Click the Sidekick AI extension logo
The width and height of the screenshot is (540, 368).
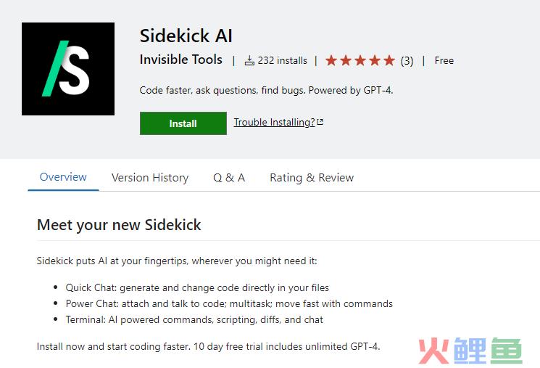pos(68,69)
